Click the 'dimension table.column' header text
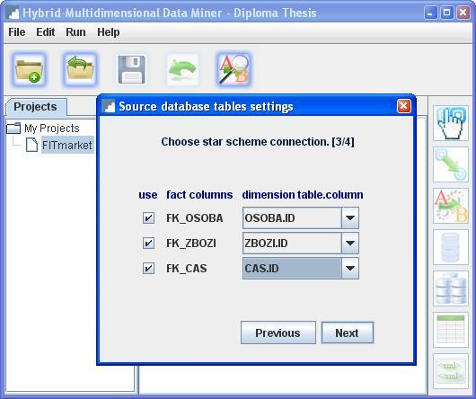Screen dimensions: 476x399 tap(303, 195)
